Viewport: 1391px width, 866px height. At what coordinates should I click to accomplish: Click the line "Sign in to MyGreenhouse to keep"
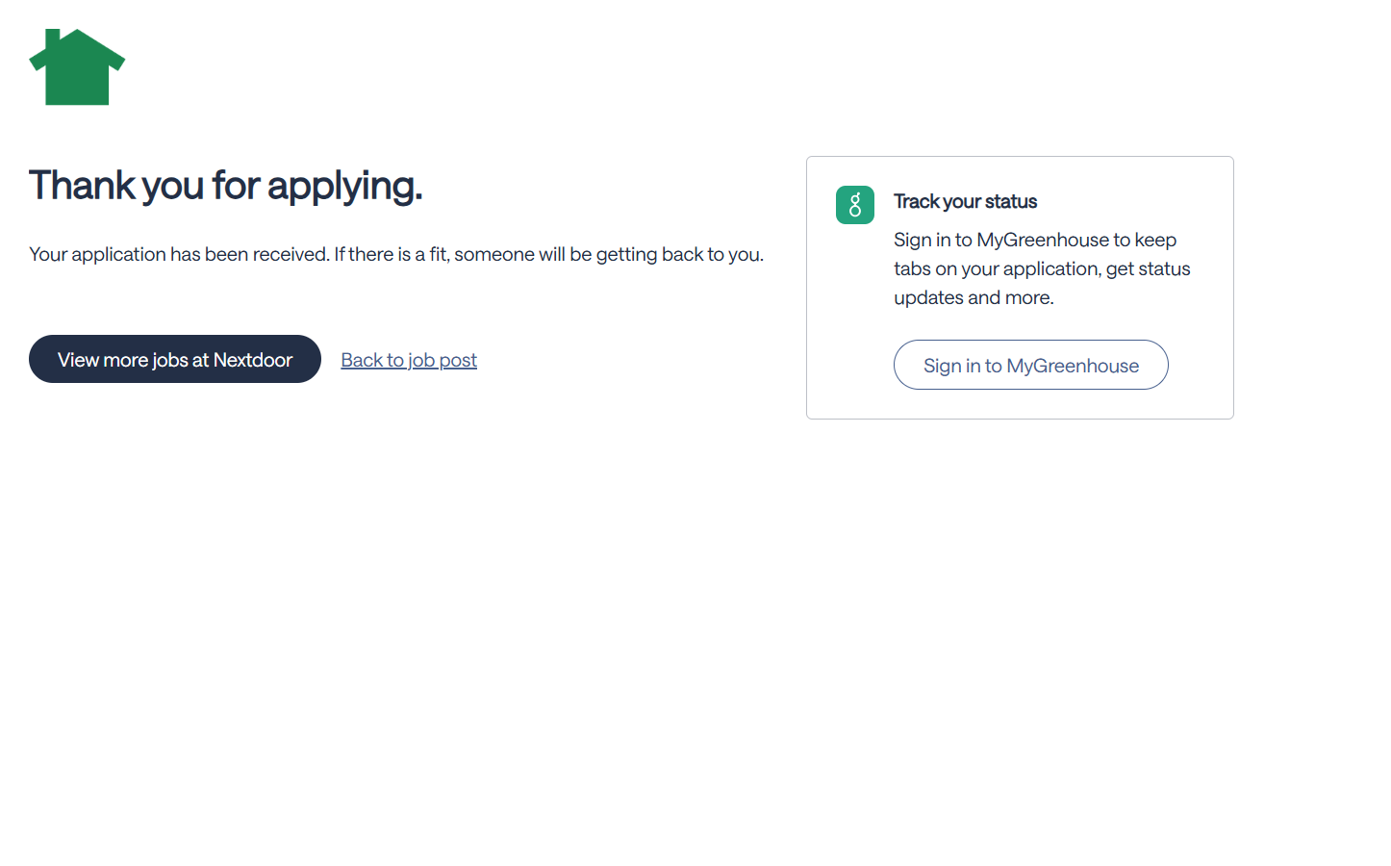tap(1034, 240)
